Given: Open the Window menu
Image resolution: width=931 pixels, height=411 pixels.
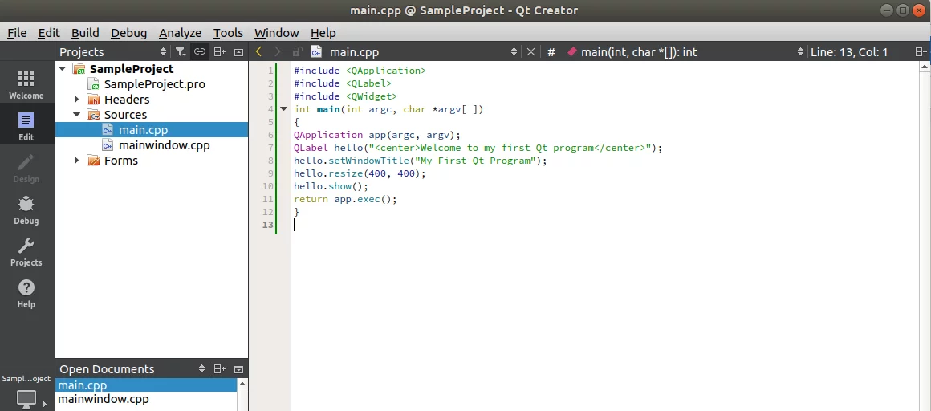Looking at the screenshot, I should tap(277, 33).
